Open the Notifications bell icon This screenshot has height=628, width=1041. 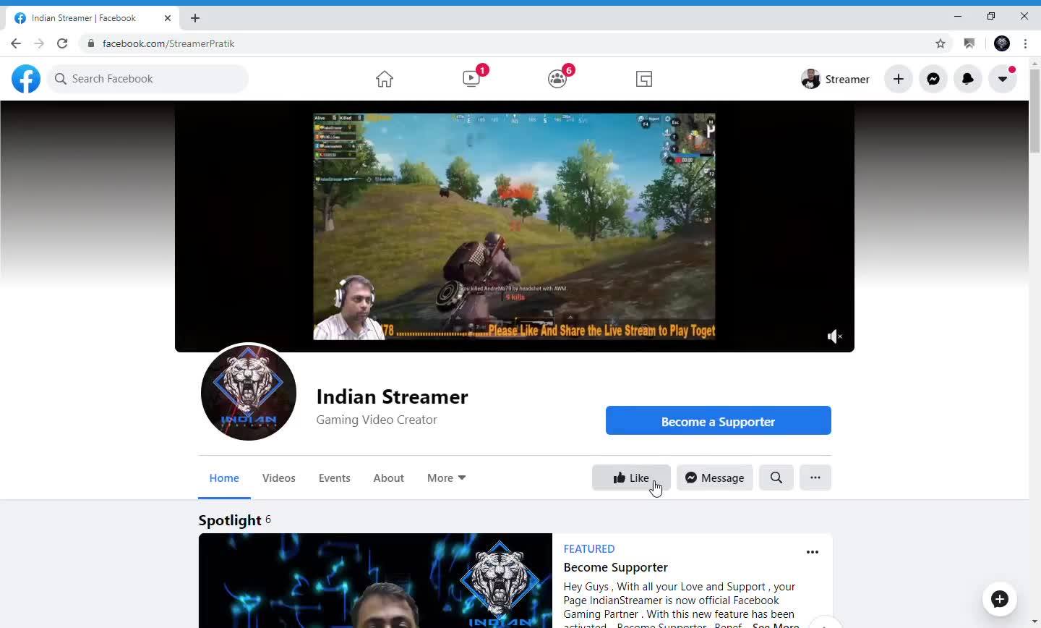(968, 79)
